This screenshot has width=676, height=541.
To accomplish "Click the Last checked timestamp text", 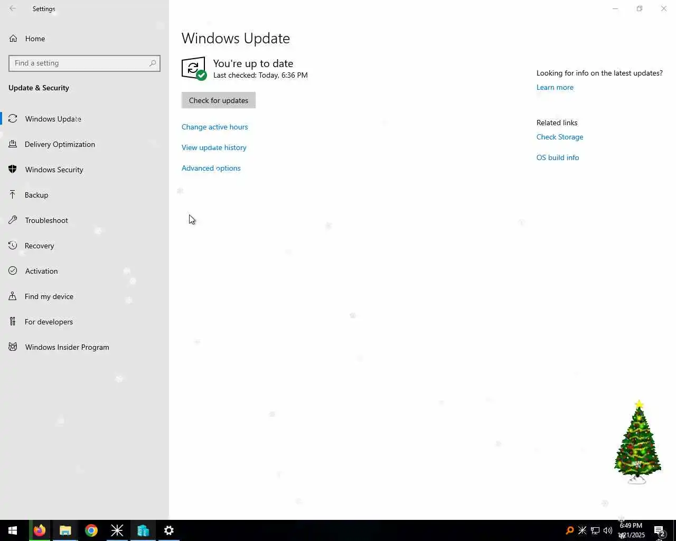I will click(260, 75).
